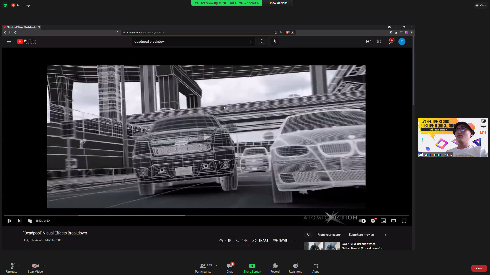The width and height of the screenshot is (490, 275).
Task: Toggle the autoplay switch
Action: pos(362,221)
